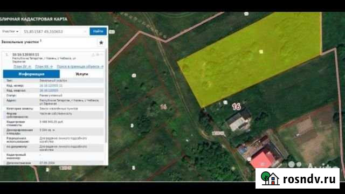Click the warning icon in result header
Viewport: 345px width, 194px height.
point(93,55)
